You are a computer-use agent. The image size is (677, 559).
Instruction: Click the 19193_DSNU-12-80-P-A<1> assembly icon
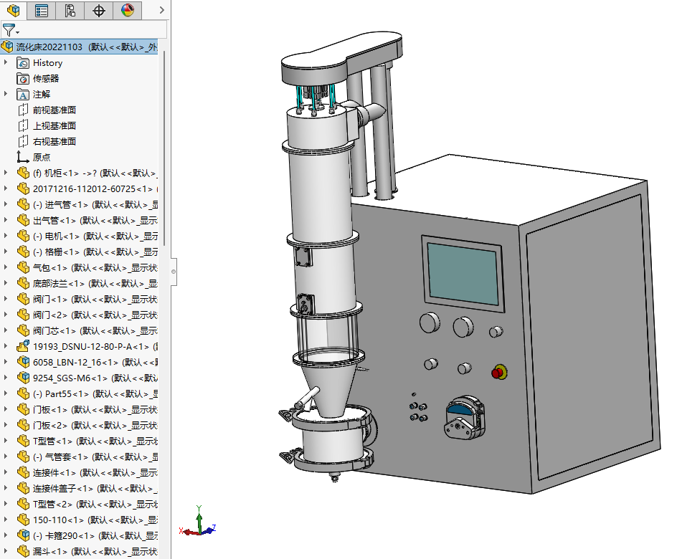coord(23,346)
